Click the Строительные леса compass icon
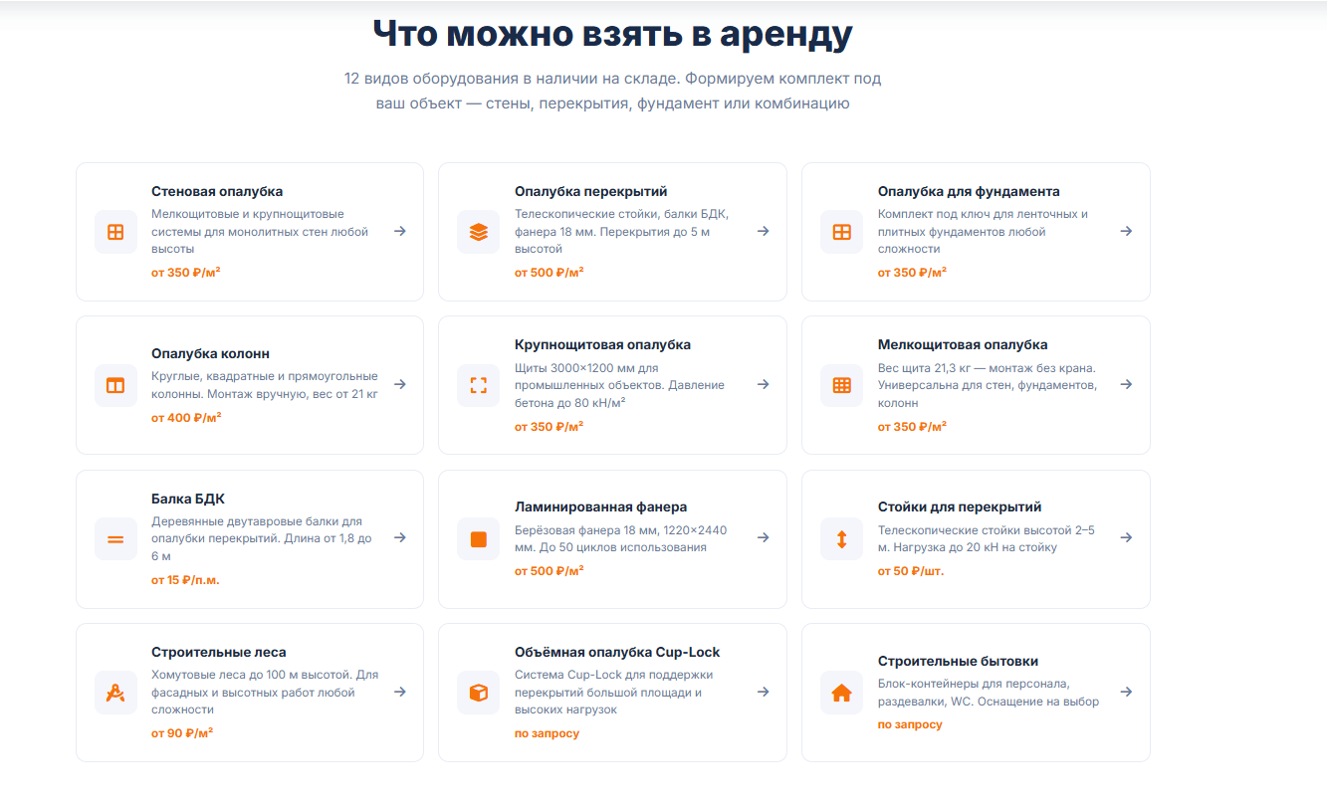 pos(115,693)
